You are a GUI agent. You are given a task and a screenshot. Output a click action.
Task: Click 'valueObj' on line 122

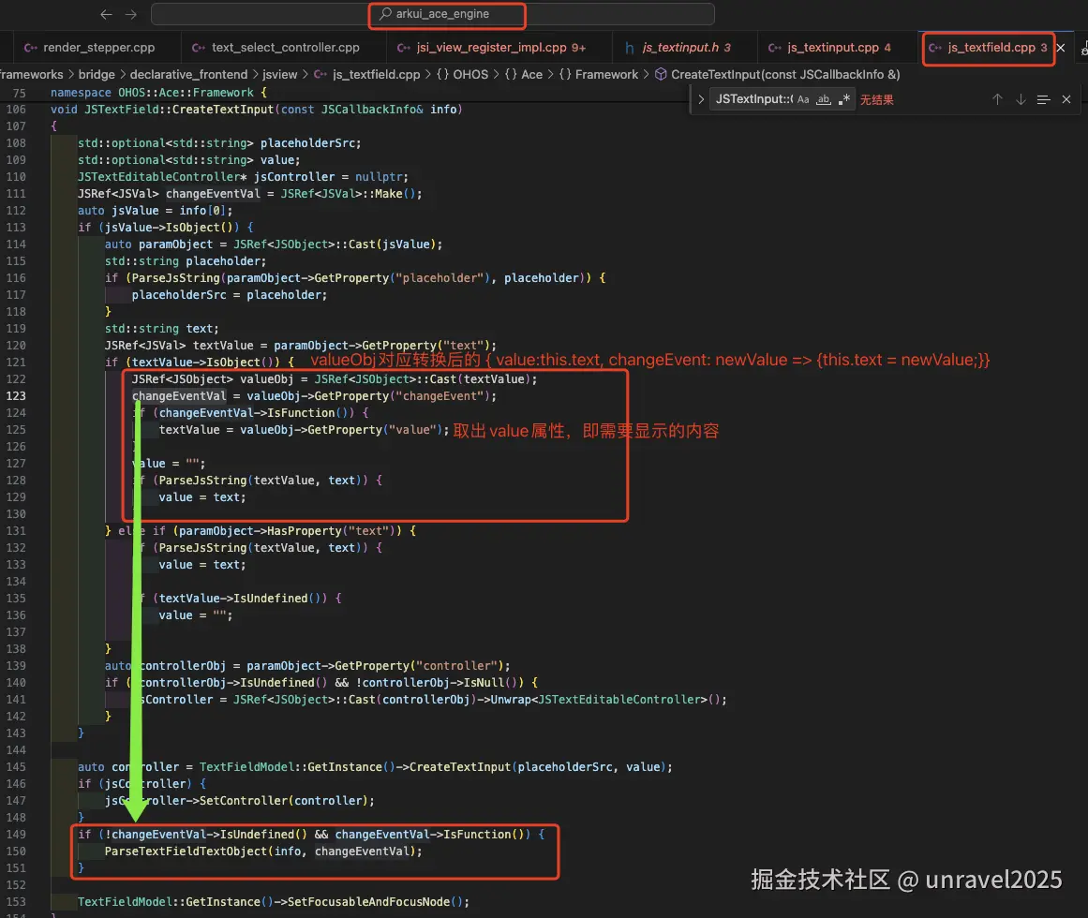pyautogui.click(x=267, y=379)
